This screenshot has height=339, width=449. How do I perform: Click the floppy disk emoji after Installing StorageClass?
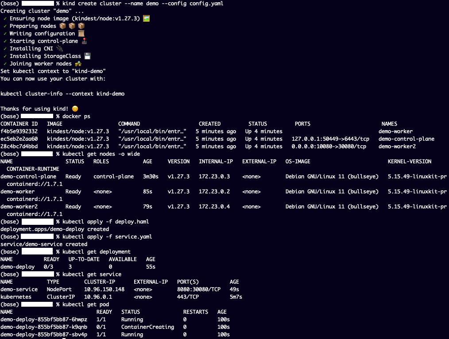point(87,56)
